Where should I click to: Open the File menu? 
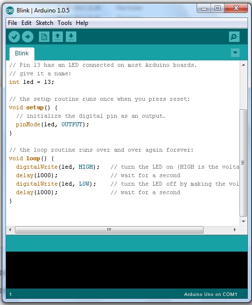click(x=12, y=23)
